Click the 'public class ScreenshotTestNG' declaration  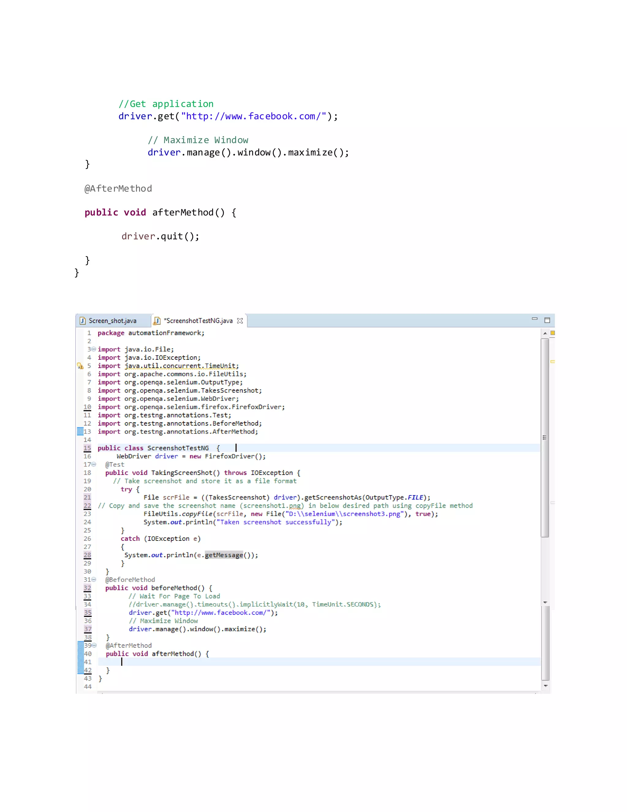(x=159, y=448)
